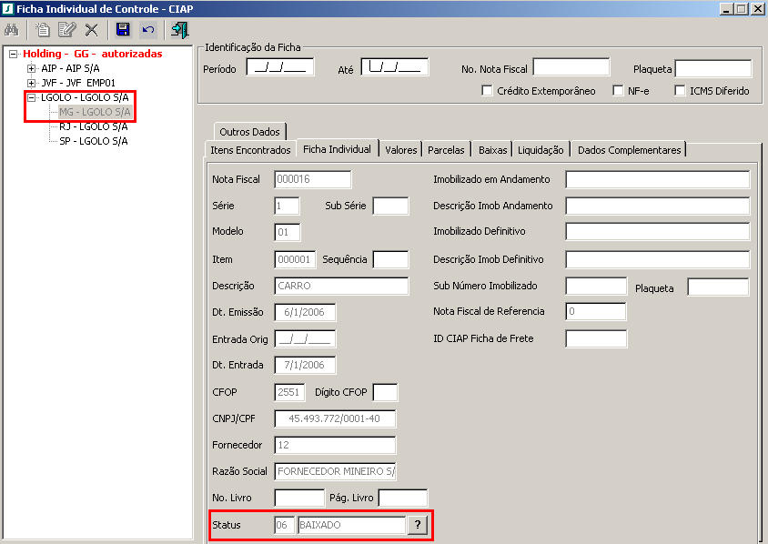Click the delete X toolbar icon
768x544 pixels.
click(91, 30)
